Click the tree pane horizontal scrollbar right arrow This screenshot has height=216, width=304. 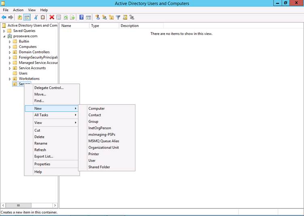tap(55, 206)
